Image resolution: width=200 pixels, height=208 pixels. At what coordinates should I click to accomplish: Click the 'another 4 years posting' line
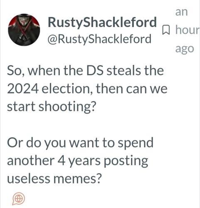tap(77, 161)
